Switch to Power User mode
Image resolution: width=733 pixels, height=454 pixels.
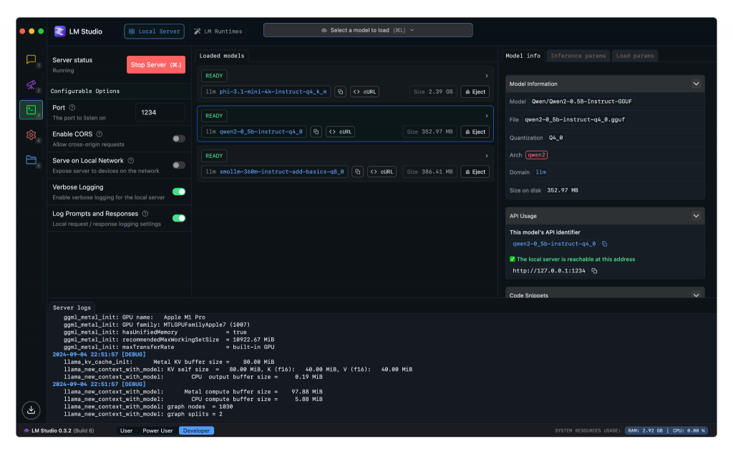click(157, 430)
